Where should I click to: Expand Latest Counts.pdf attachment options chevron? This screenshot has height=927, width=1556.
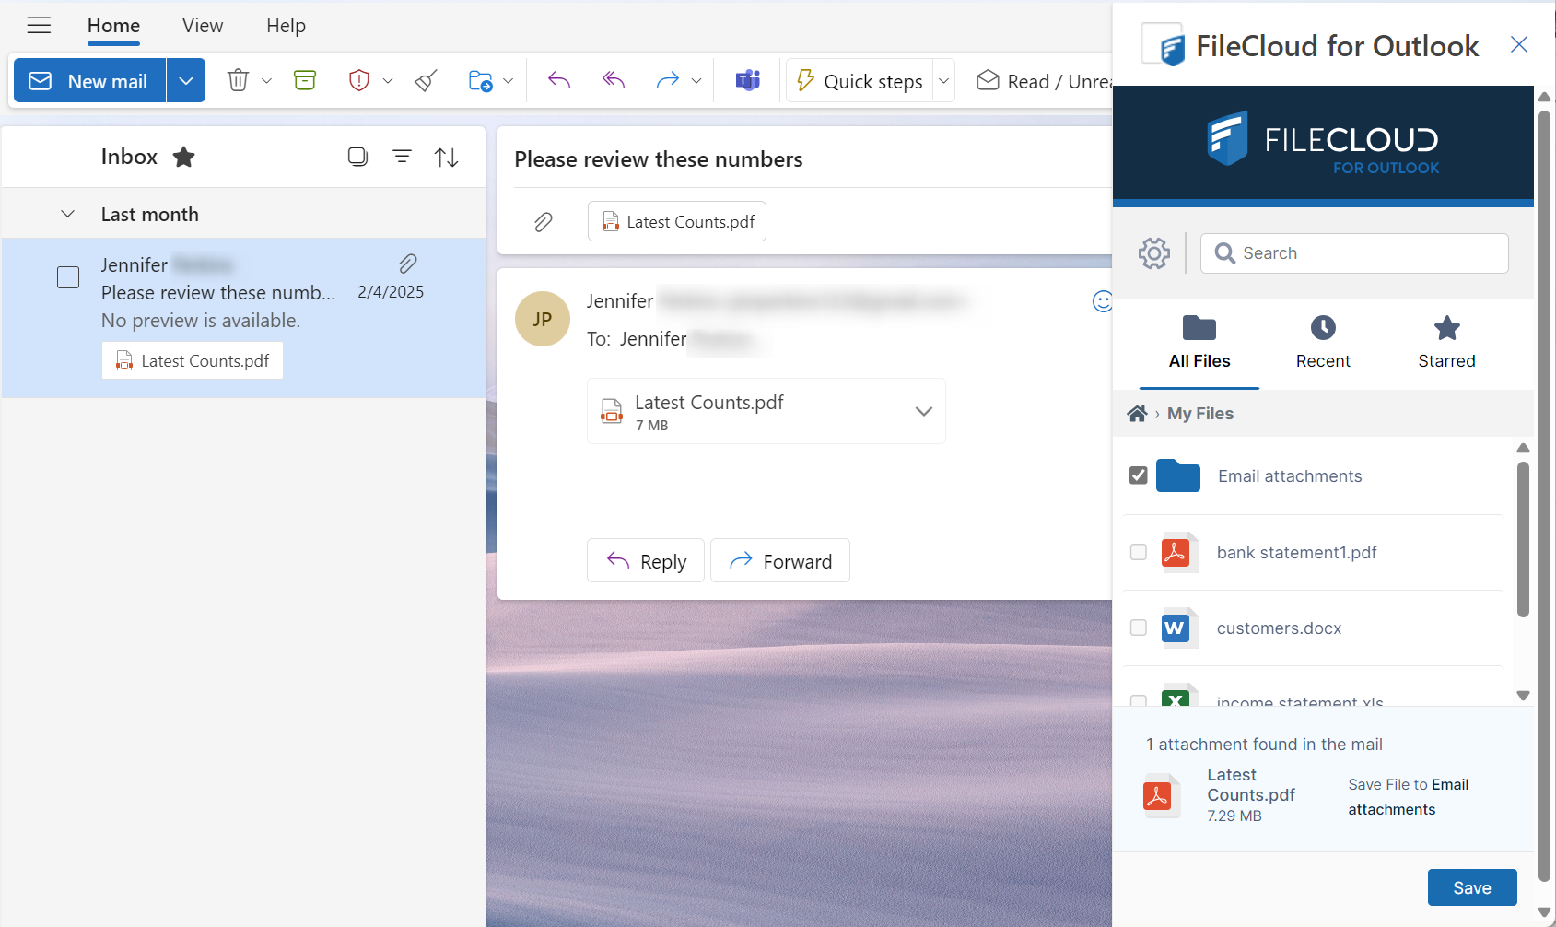tap(923, 411)
